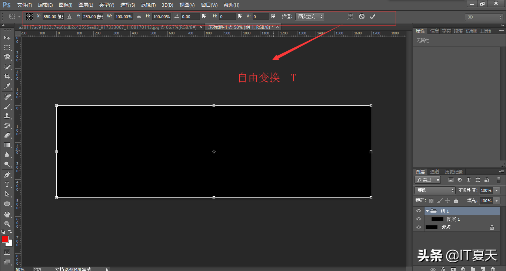Open the blend mode dropdown showing 穿透
506x271 pixels.
coord(435,190)
